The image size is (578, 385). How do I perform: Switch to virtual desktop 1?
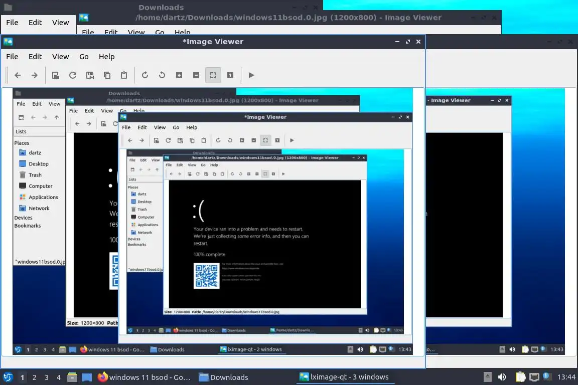coord(23,377)
